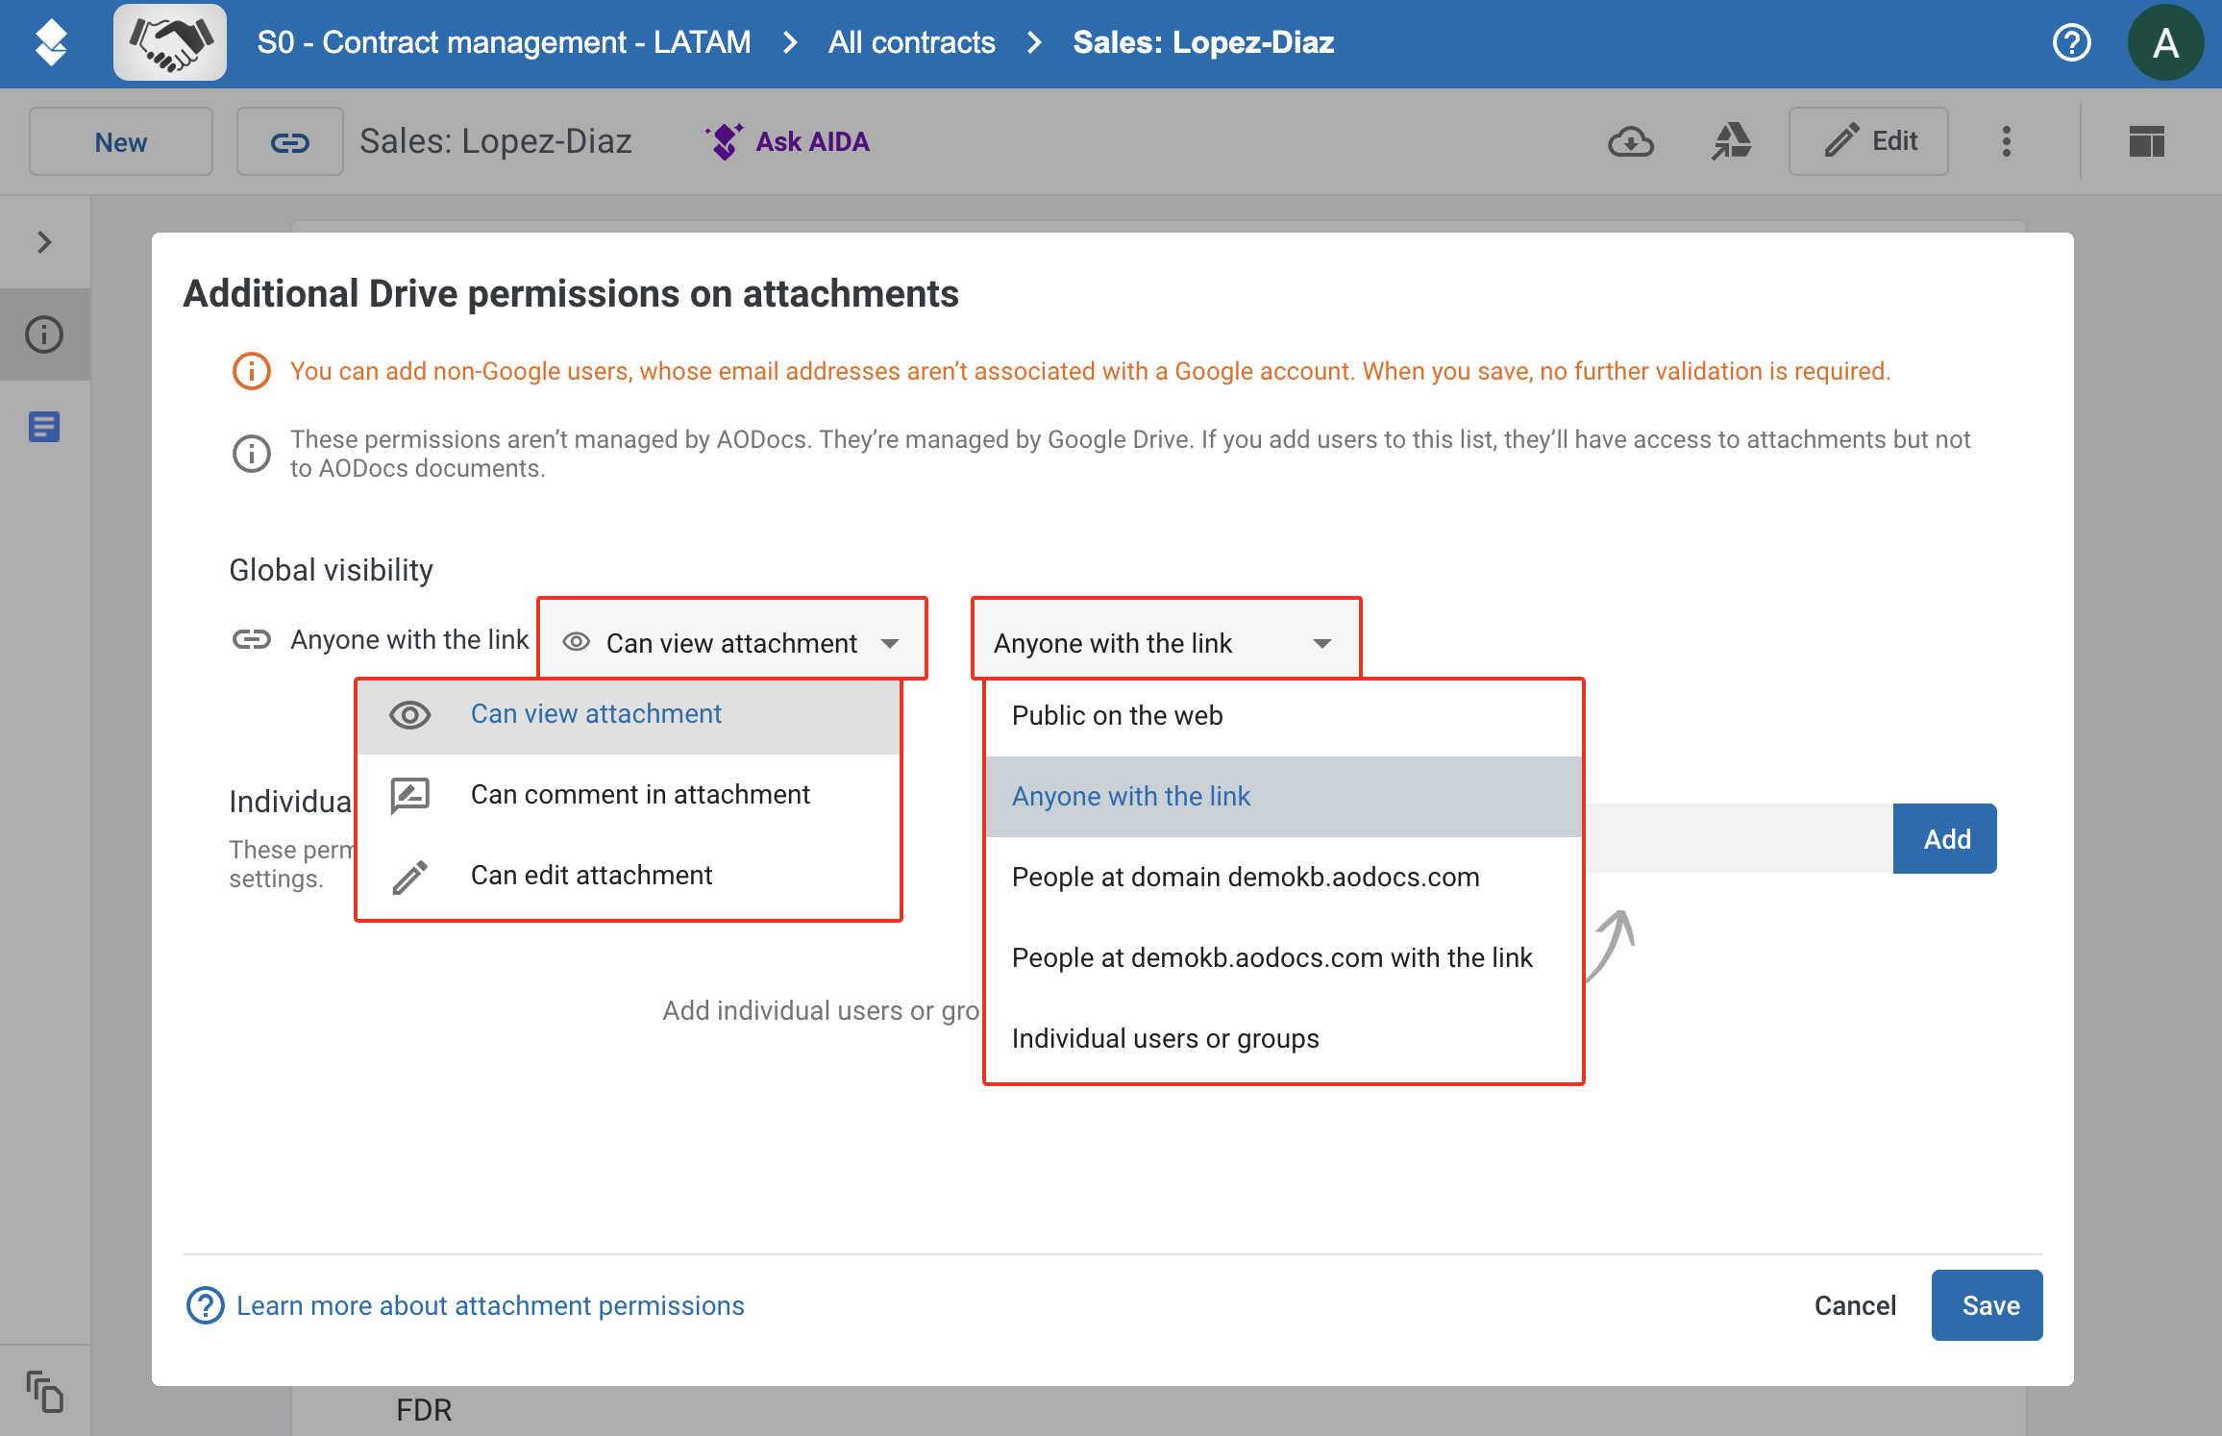The image size is (2222, 1436).
Task: Open the Google Drive shortcut icon
Action: tap(1732, 142)
